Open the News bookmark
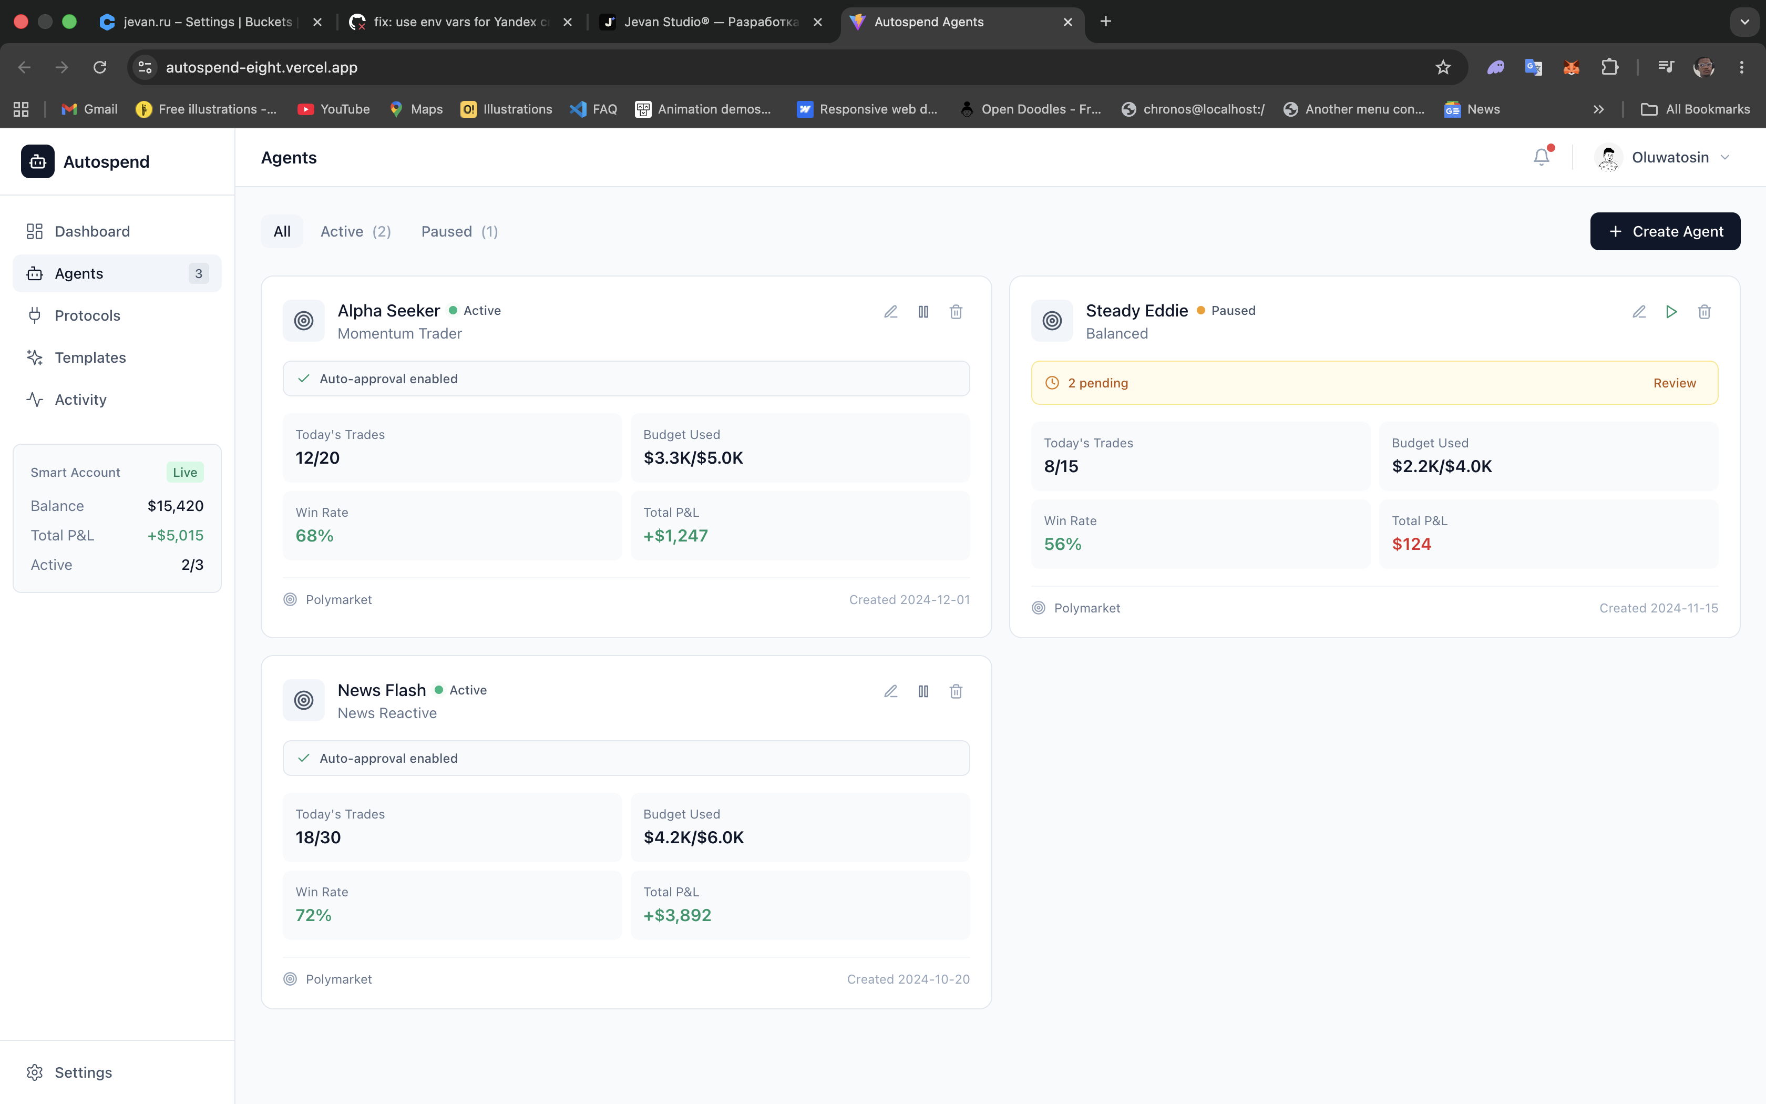This screenshot has width=1766, height=1104. (x=1472, y=109)
